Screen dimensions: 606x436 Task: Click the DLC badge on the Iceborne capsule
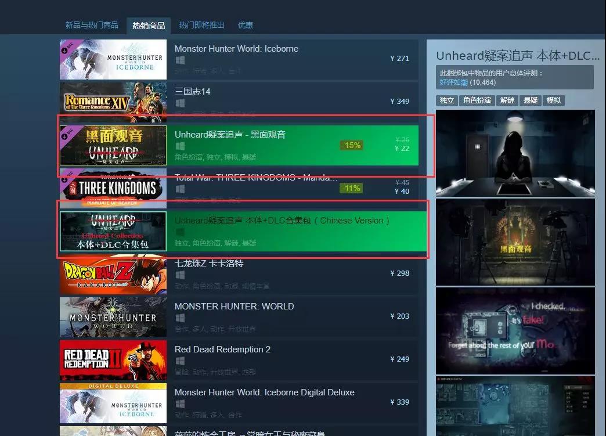click(x=67, y=48)
